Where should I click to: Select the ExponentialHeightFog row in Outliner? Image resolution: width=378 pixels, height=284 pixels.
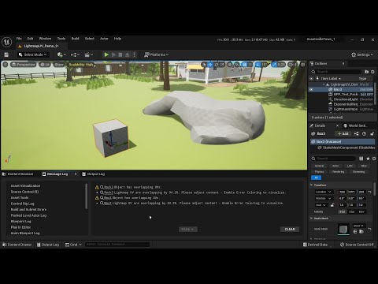(x=342, y=104)
